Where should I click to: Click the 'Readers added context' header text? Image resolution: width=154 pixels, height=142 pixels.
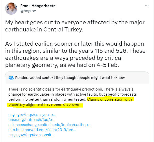70,78
